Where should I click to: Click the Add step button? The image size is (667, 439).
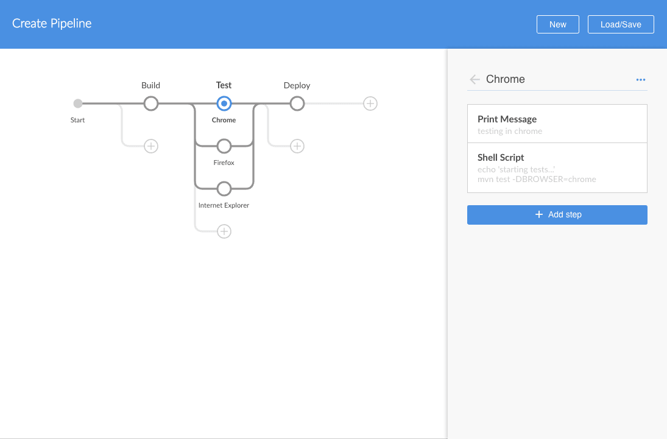[557, 215]
